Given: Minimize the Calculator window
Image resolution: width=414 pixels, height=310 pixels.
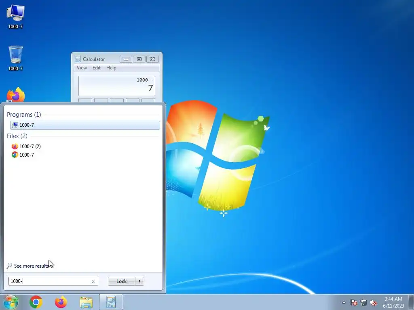Looking at the screenshot, I should coord(126,59).
